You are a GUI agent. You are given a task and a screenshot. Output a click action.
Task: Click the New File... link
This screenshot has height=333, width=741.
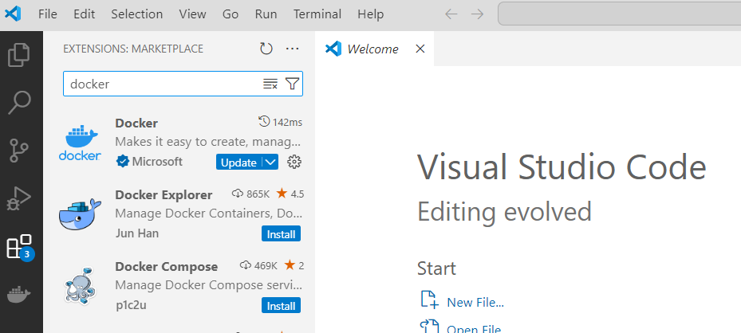coord(475,302)
